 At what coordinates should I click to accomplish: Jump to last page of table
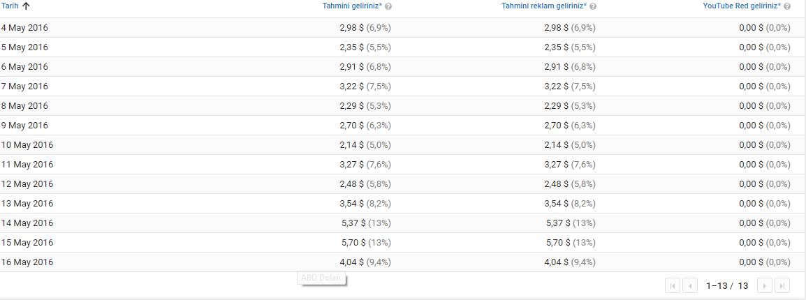(782, 285)
